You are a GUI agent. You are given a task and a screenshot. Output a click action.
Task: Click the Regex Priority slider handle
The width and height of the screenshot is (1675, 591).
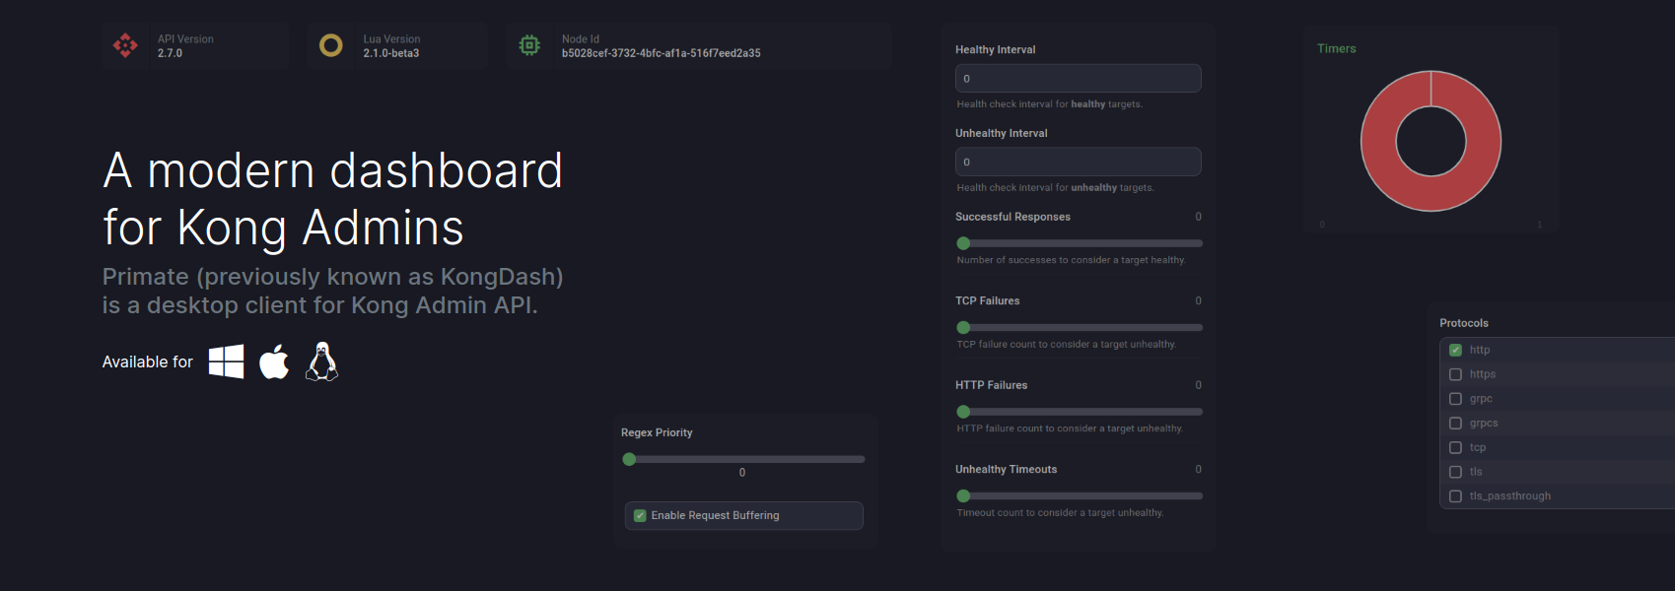629,459
